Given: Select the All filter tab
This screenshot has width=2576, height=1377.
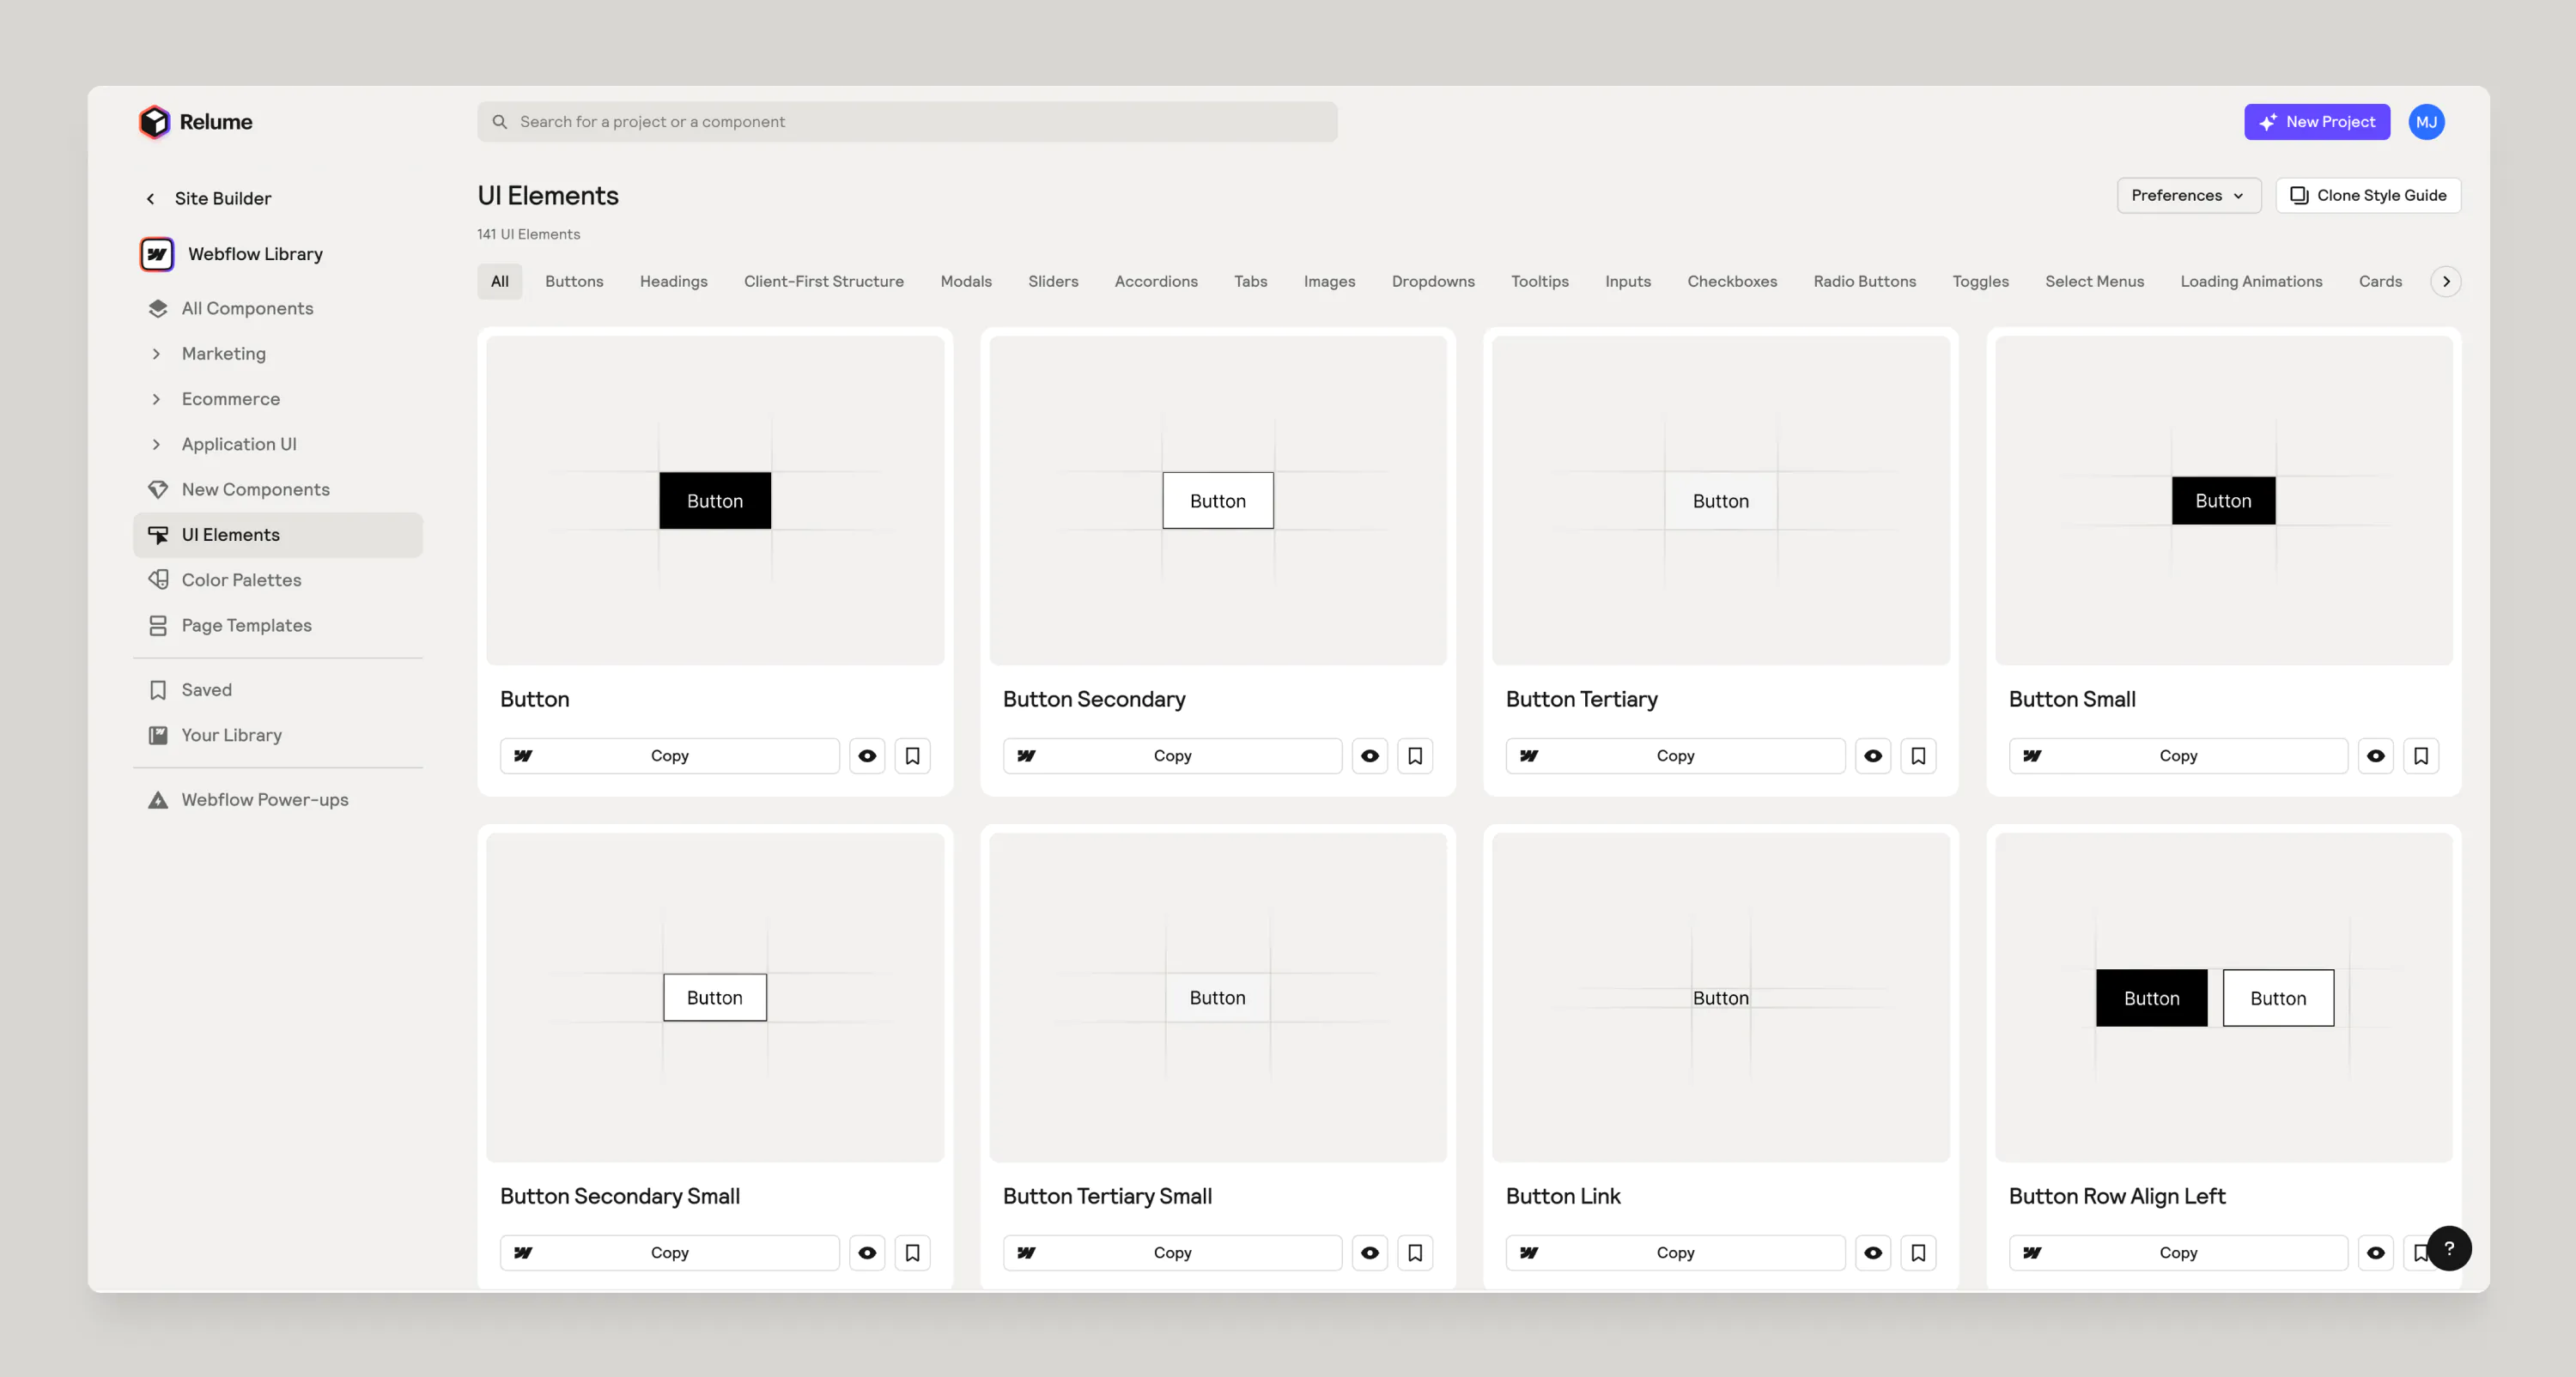Looking at the screenshot, I should pos(499,282).
